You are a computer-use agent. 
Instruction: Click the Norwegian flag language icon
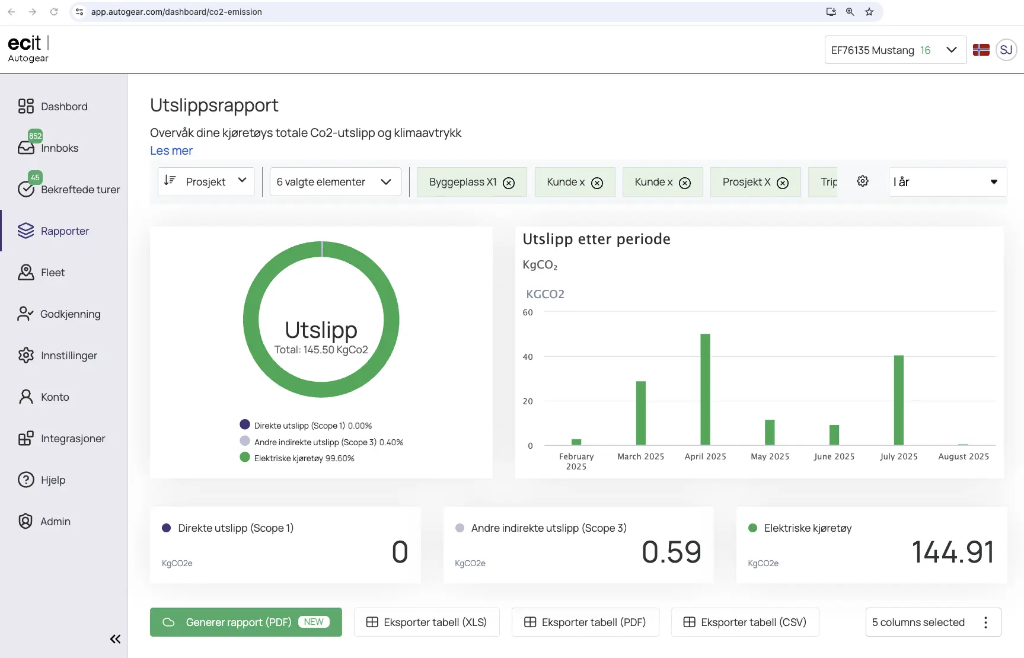pos(981,50)
